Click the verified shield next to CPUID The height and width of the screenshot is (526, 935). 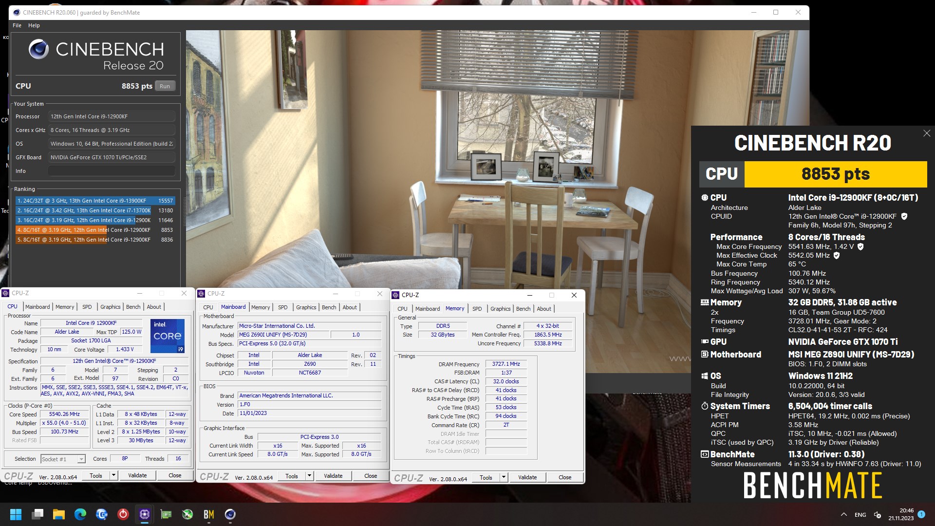(904, 216)
